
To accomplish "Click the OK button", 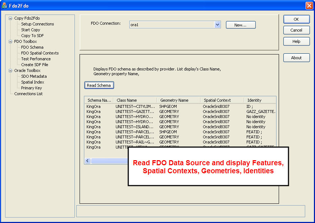I will pos(296,19).
